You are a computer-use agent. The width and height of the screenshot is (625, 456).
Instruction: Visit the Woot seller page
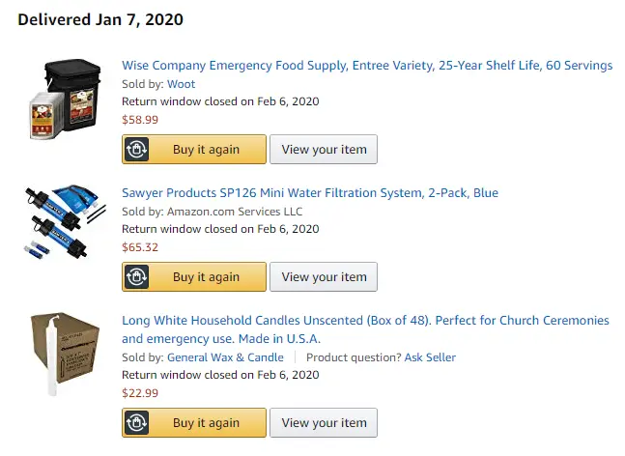point(181,84)
